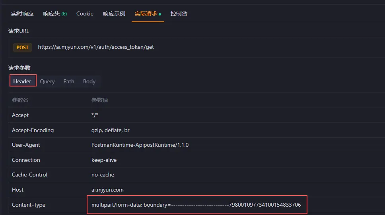Select the Accept parameter name cell
This screenshot has width=385, height=215.
click(20, 115)
